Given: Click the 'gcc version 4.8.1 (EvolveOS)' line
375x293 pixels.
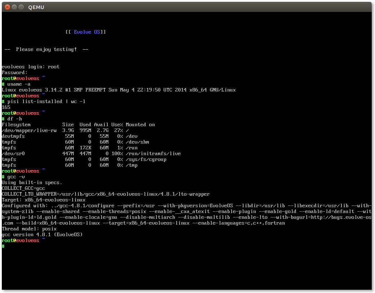Looking at the screenshot, I should pyautogui.click(x=42, y=235).
